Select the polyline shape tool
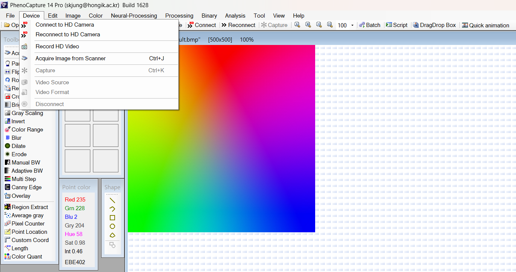The width and height of the screenshot is (516, 272). tap(112, 209)
